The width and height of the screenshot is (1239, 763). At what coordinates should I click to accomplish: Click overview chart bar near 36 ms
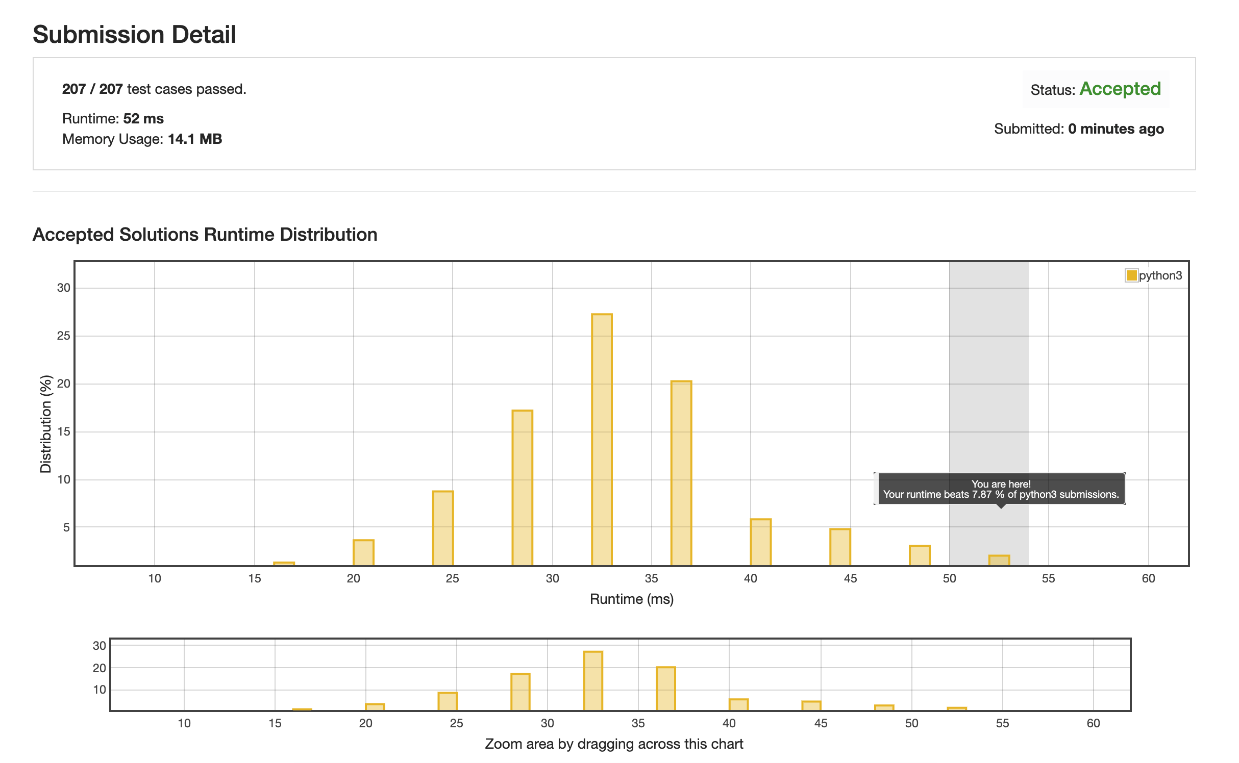[665, 688]
